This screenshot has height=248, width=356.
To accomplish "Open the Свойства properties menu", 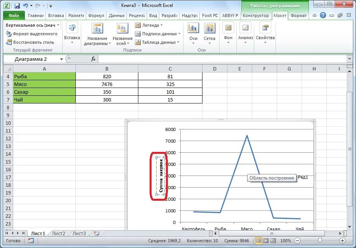I will (x=265, y=33).
